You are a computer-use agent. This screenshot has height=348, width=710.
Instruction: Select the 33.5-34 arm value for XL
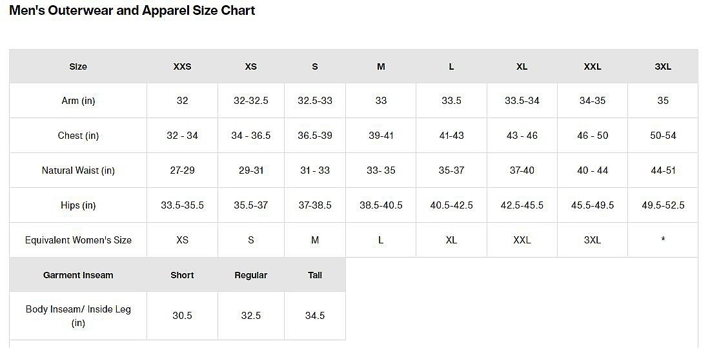[522, 101]
